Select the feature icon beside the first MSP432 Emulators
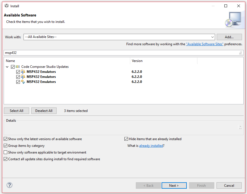 coord(23,71)
